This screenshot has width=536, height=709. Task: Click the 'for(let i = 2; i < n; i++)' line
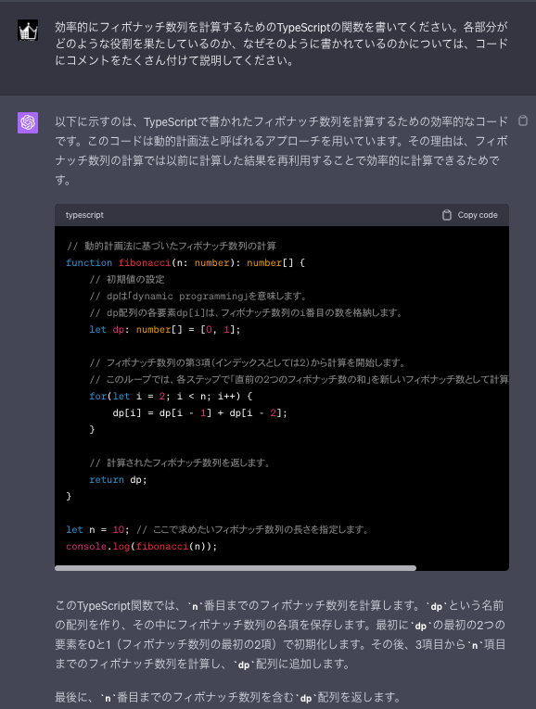pos(171,396)
